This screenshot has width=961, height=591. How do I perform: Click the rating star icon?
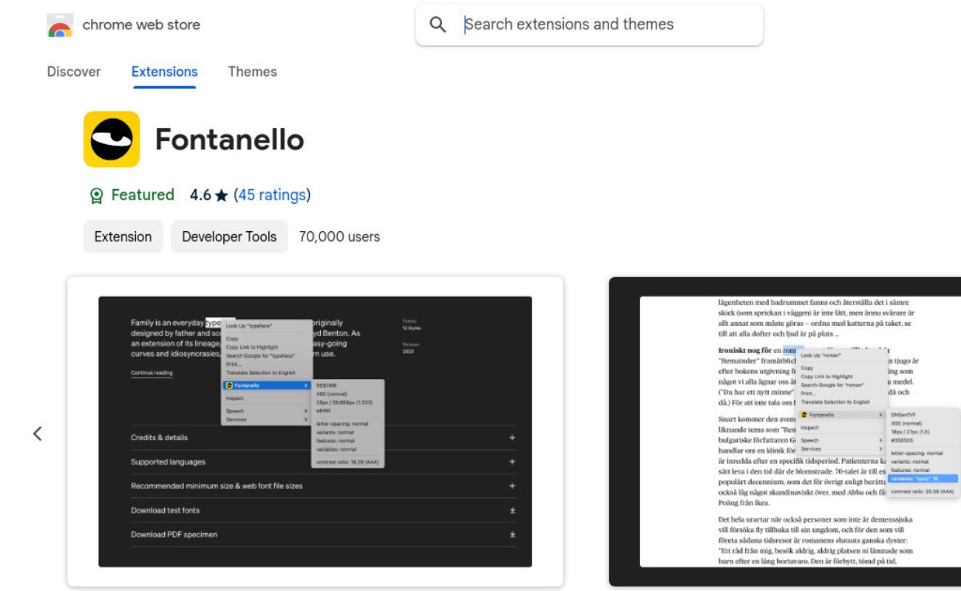click(x=222, y=196)
